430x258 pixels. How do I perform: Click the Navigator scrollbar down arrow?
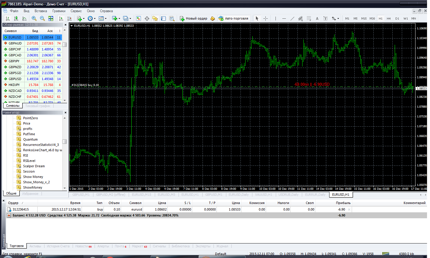click(x=65, y=188)
